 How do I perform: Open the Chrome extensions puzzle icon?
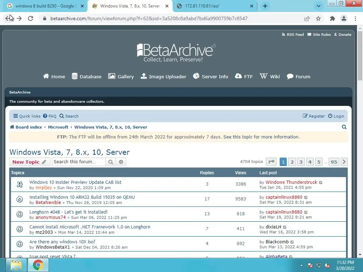click(x=333, y=18)
